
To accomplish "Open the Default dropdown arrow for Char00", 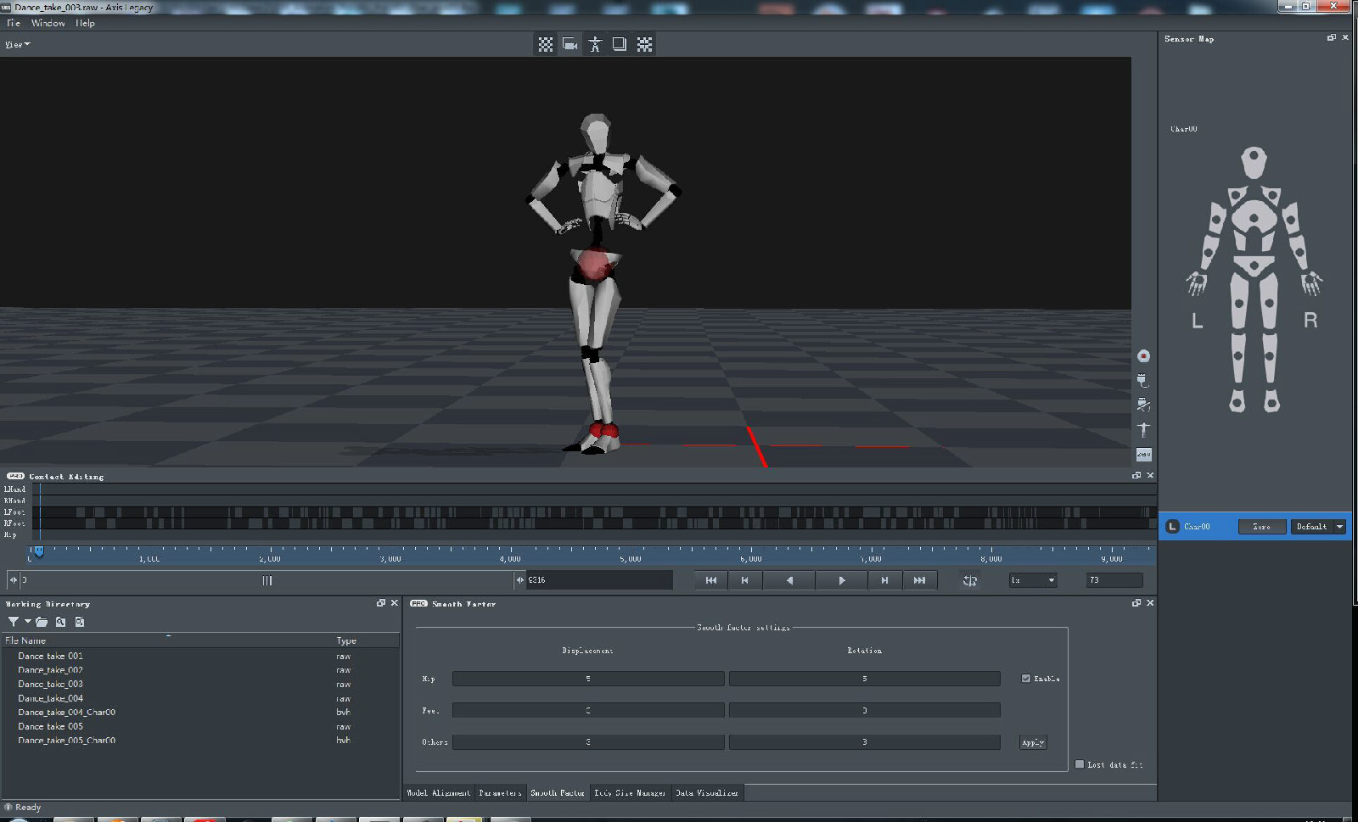I will coord(1340,527).
